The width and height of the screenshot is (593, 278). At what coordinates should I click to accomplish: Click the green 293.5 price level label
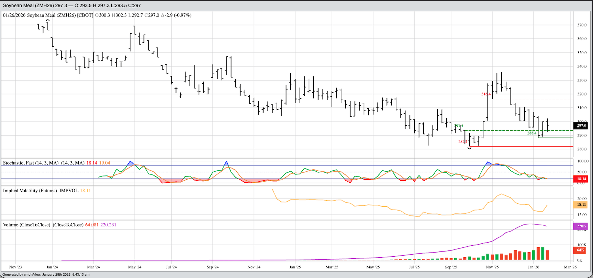458,126
